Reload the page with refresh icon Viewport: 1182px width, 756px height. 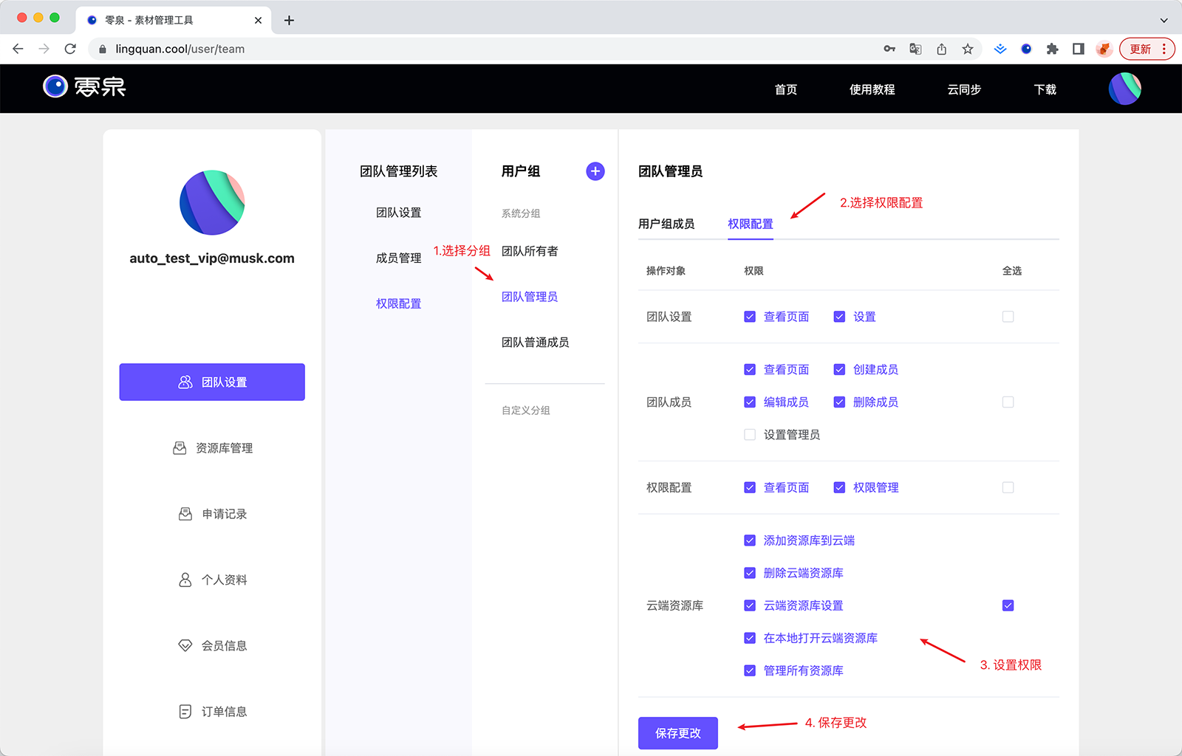70,49
